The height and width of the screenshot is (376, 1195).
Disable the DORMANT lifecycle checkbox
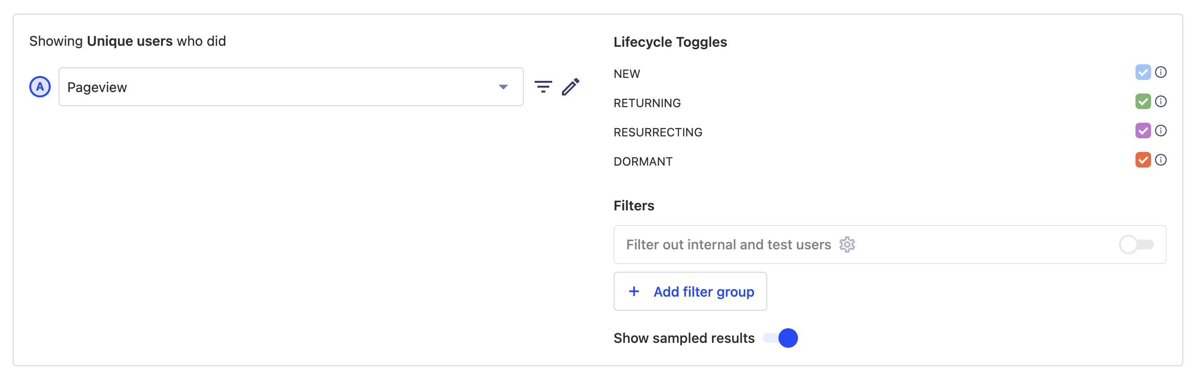[x=1143, y=160]
